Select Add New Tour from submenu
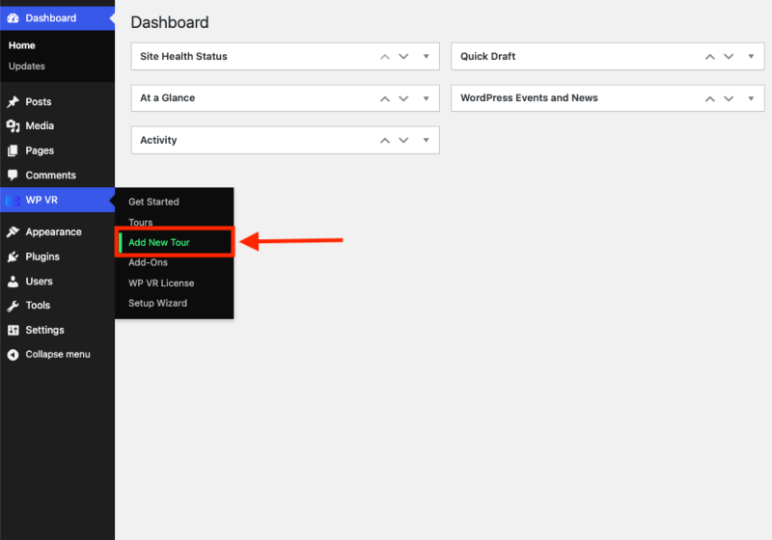Viewport: 772px width, 540px height. click(159, 243)
